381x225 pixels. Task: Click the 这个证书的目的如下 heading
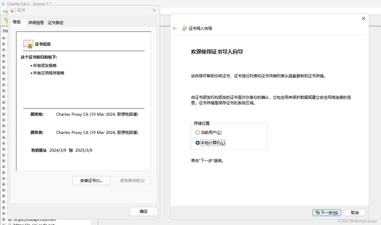[39, 57]
